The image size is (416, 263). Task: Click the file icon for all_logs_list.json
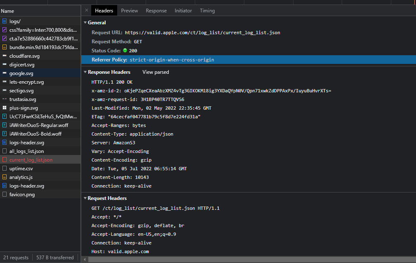pos(5,151)
